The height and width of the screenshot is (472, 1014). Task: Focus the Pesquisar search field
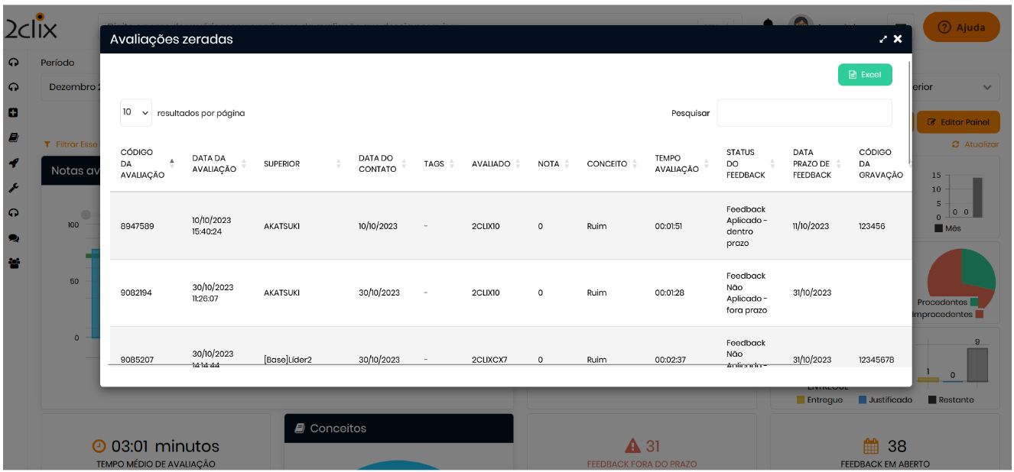(804, 113)
